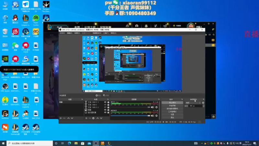Unlock the 文本 (GDI+) 3 source
Image resolution: width=259 pixels, height=146 pixels.
108,102
